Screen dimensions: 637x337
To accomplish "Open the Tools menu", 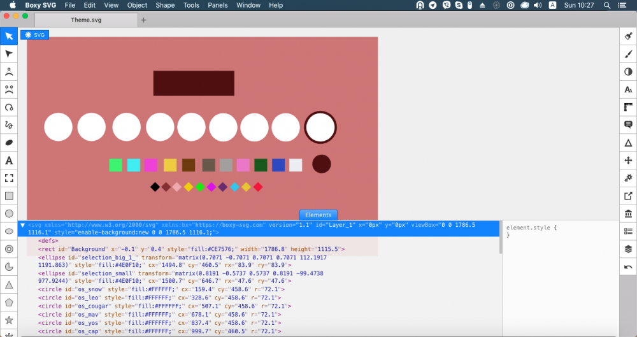I will (x=191, y=5).
